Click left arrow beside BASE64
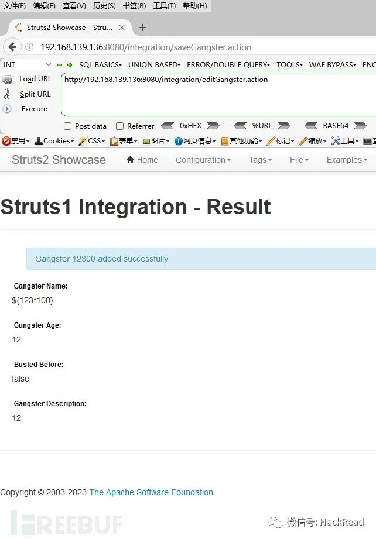This screenshot has width=376, height=539. click(311, 126)
